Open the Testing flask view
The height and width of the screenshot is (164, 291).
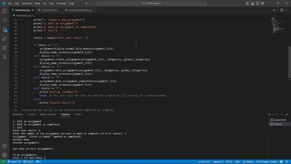click(x=5, y=56)
